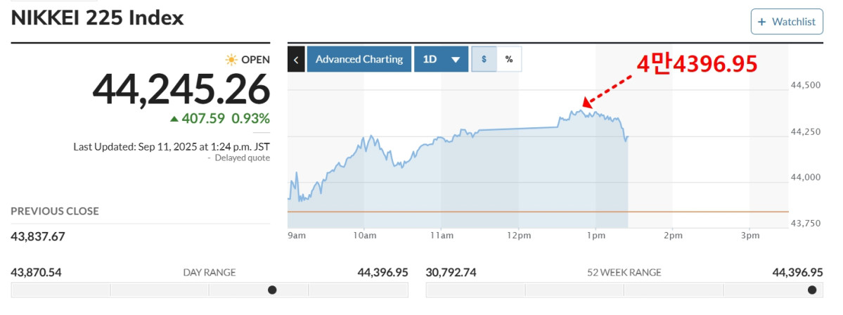Switch chart to percent change view

click(x=509, y=59)
